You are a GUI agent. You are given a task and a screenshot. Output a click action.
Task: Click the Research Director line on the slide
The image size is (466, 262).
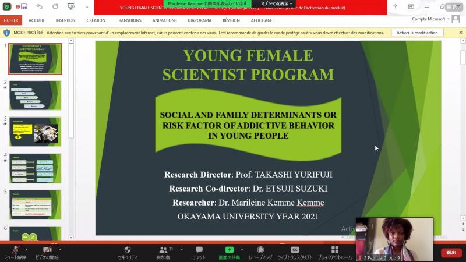(x=248, y=174)
